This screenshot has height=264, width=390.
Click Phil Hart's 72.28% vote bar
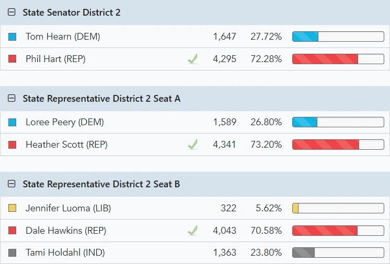(338, 59)
